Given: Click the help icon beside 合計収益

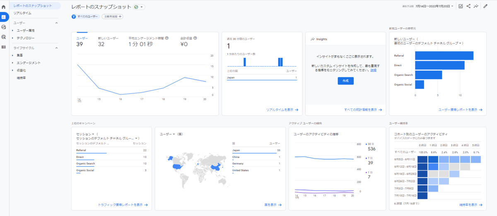Looking at the screenshot, I should (195, 38).
